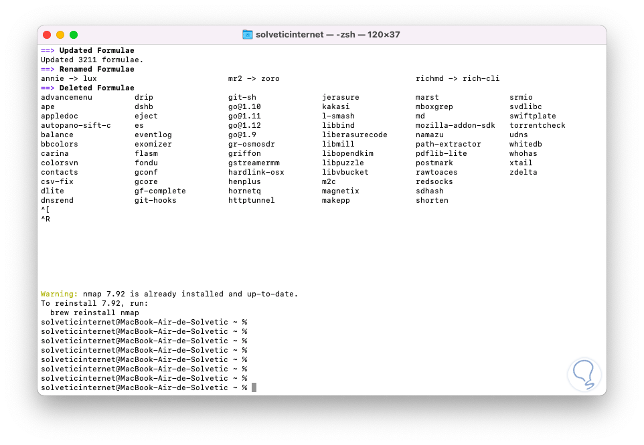Click the 'eventlog' formula name

(x=153, y=135)
